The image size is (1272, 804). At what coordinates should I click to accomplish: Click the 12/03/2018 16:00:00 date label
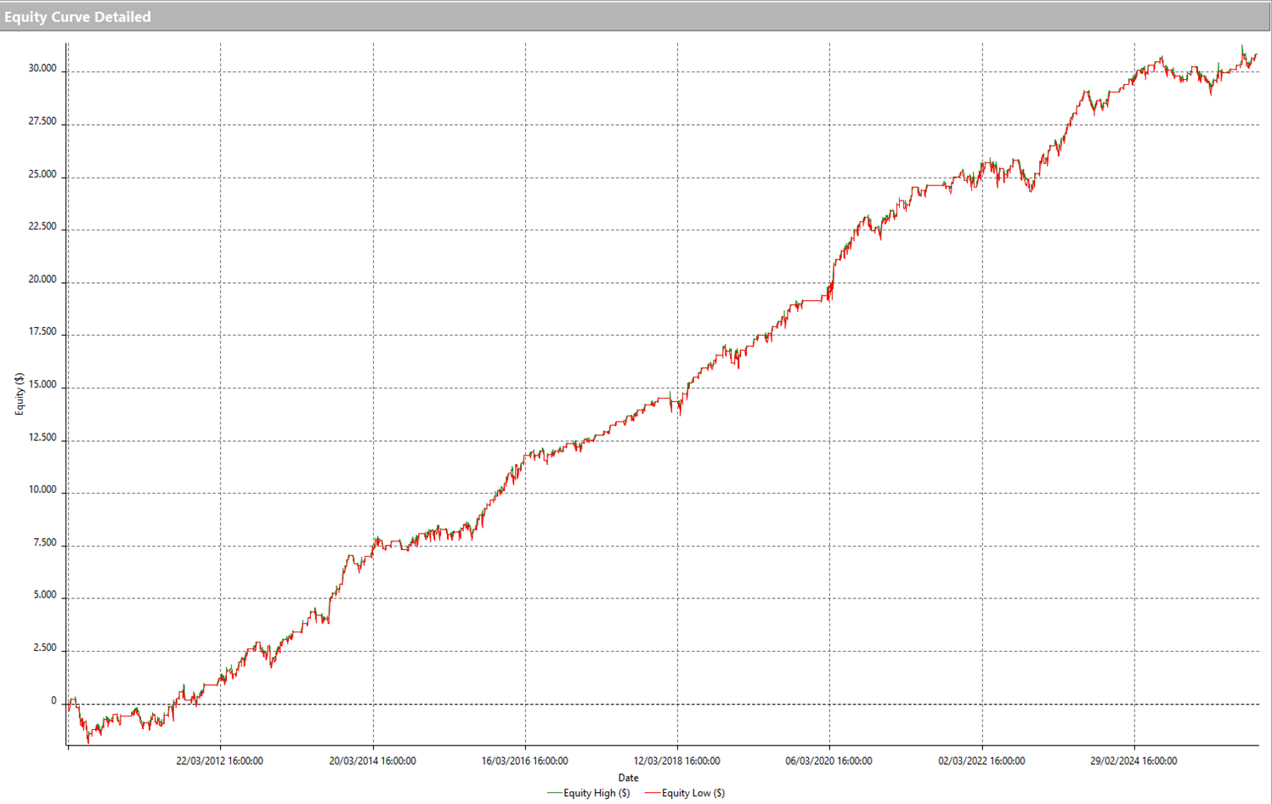pos(676,762)
